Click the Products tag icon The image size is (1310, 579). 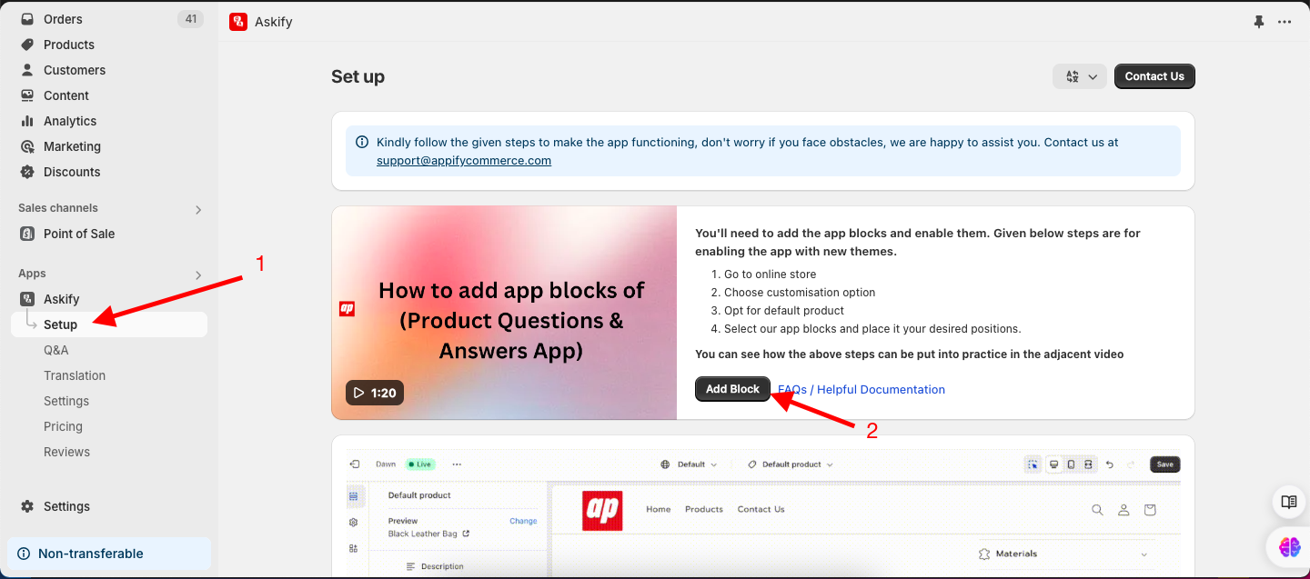tap(27, 45)
